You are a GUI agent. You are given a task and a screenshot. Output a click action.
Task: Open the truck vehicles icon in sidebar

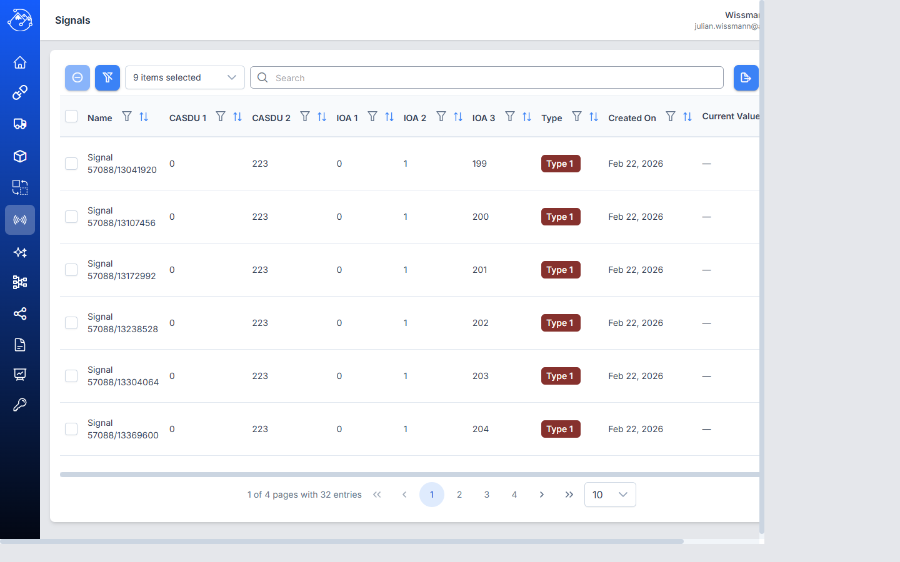(x=20, y=124)
